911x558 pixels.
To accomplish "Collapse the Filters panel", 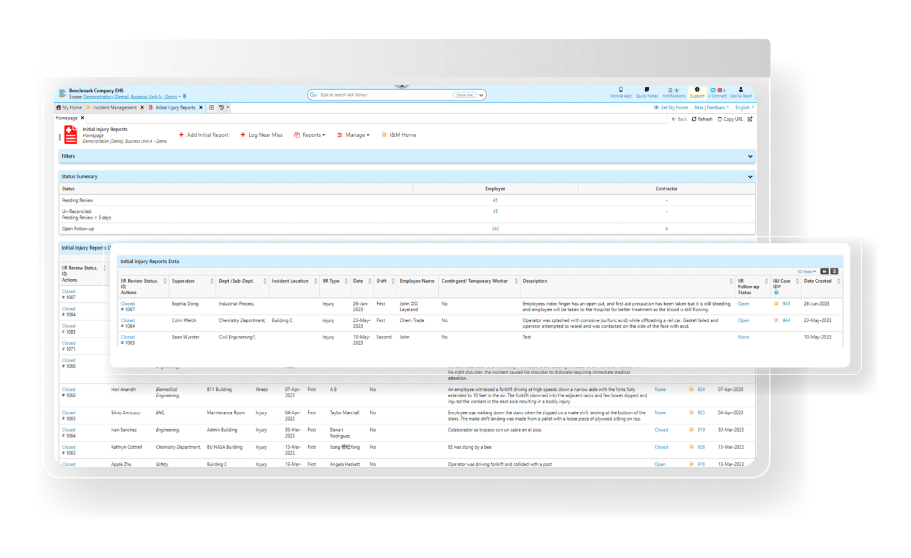I will [x=750, y=157].
